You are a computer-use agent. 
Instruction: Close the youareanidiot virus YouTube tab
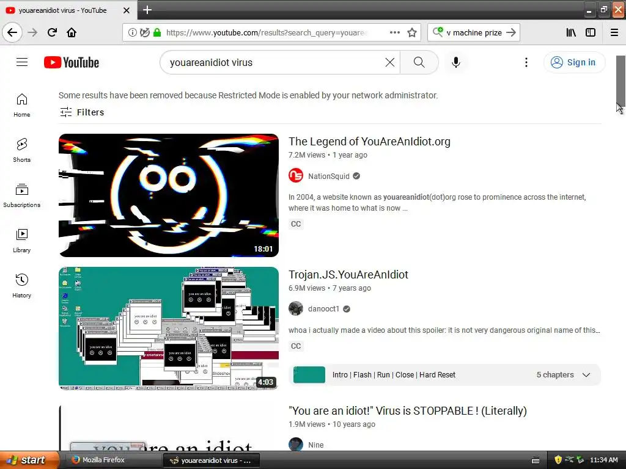tap(126, 10)
